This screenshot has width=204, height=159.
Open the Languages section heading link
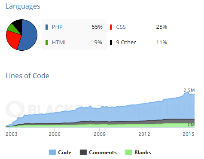(x=23, y=6)
